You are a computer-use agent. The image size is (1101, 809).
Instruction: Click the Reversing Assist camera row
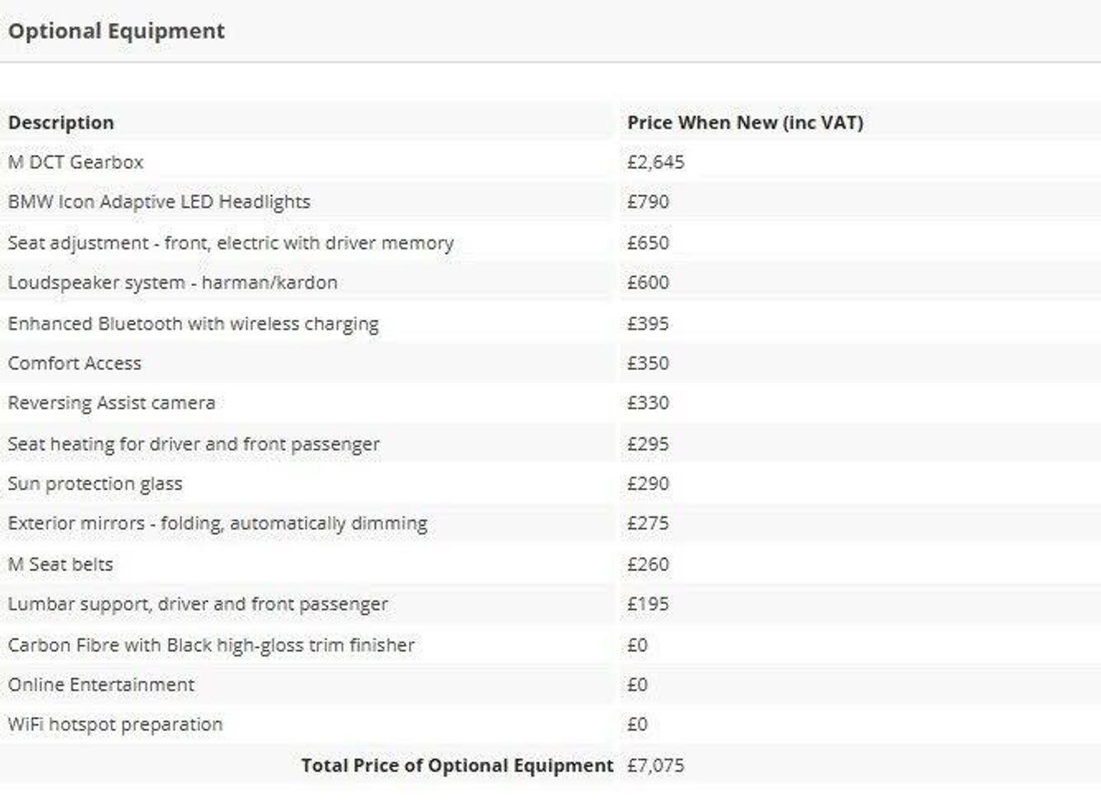(112, 403)
